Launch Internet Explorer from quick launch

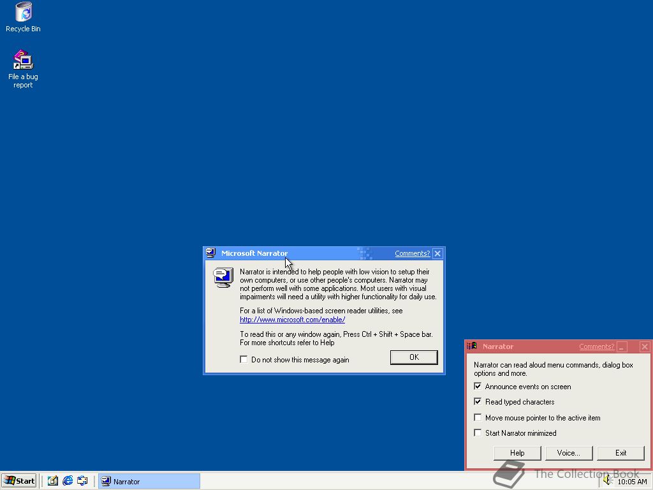tap(68, 481)
